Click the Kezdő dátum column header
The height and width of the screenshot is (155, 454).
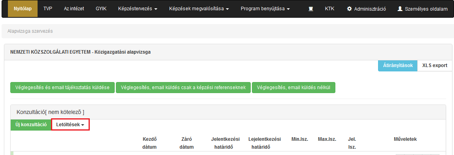(150, 143)
